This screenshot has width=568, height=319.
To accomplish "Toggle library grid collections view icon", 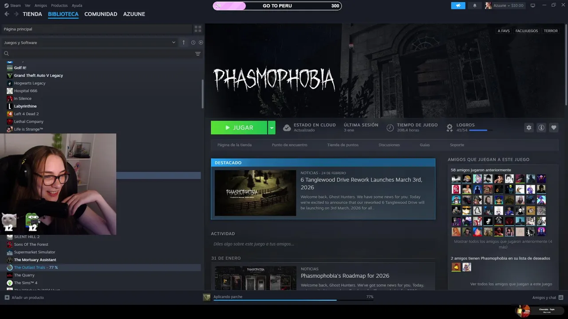I will click(198, 29).
